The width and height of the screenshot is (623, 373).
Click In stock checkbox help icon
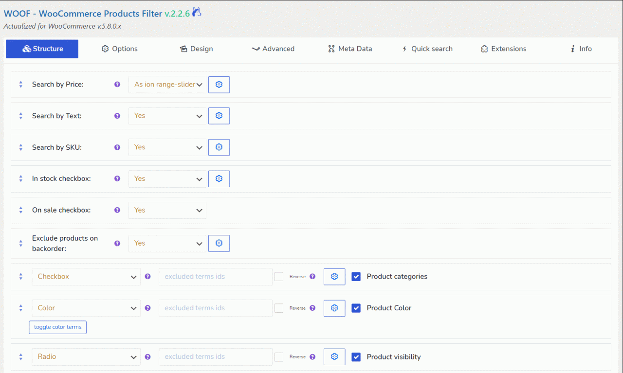(x=117, y=178)
